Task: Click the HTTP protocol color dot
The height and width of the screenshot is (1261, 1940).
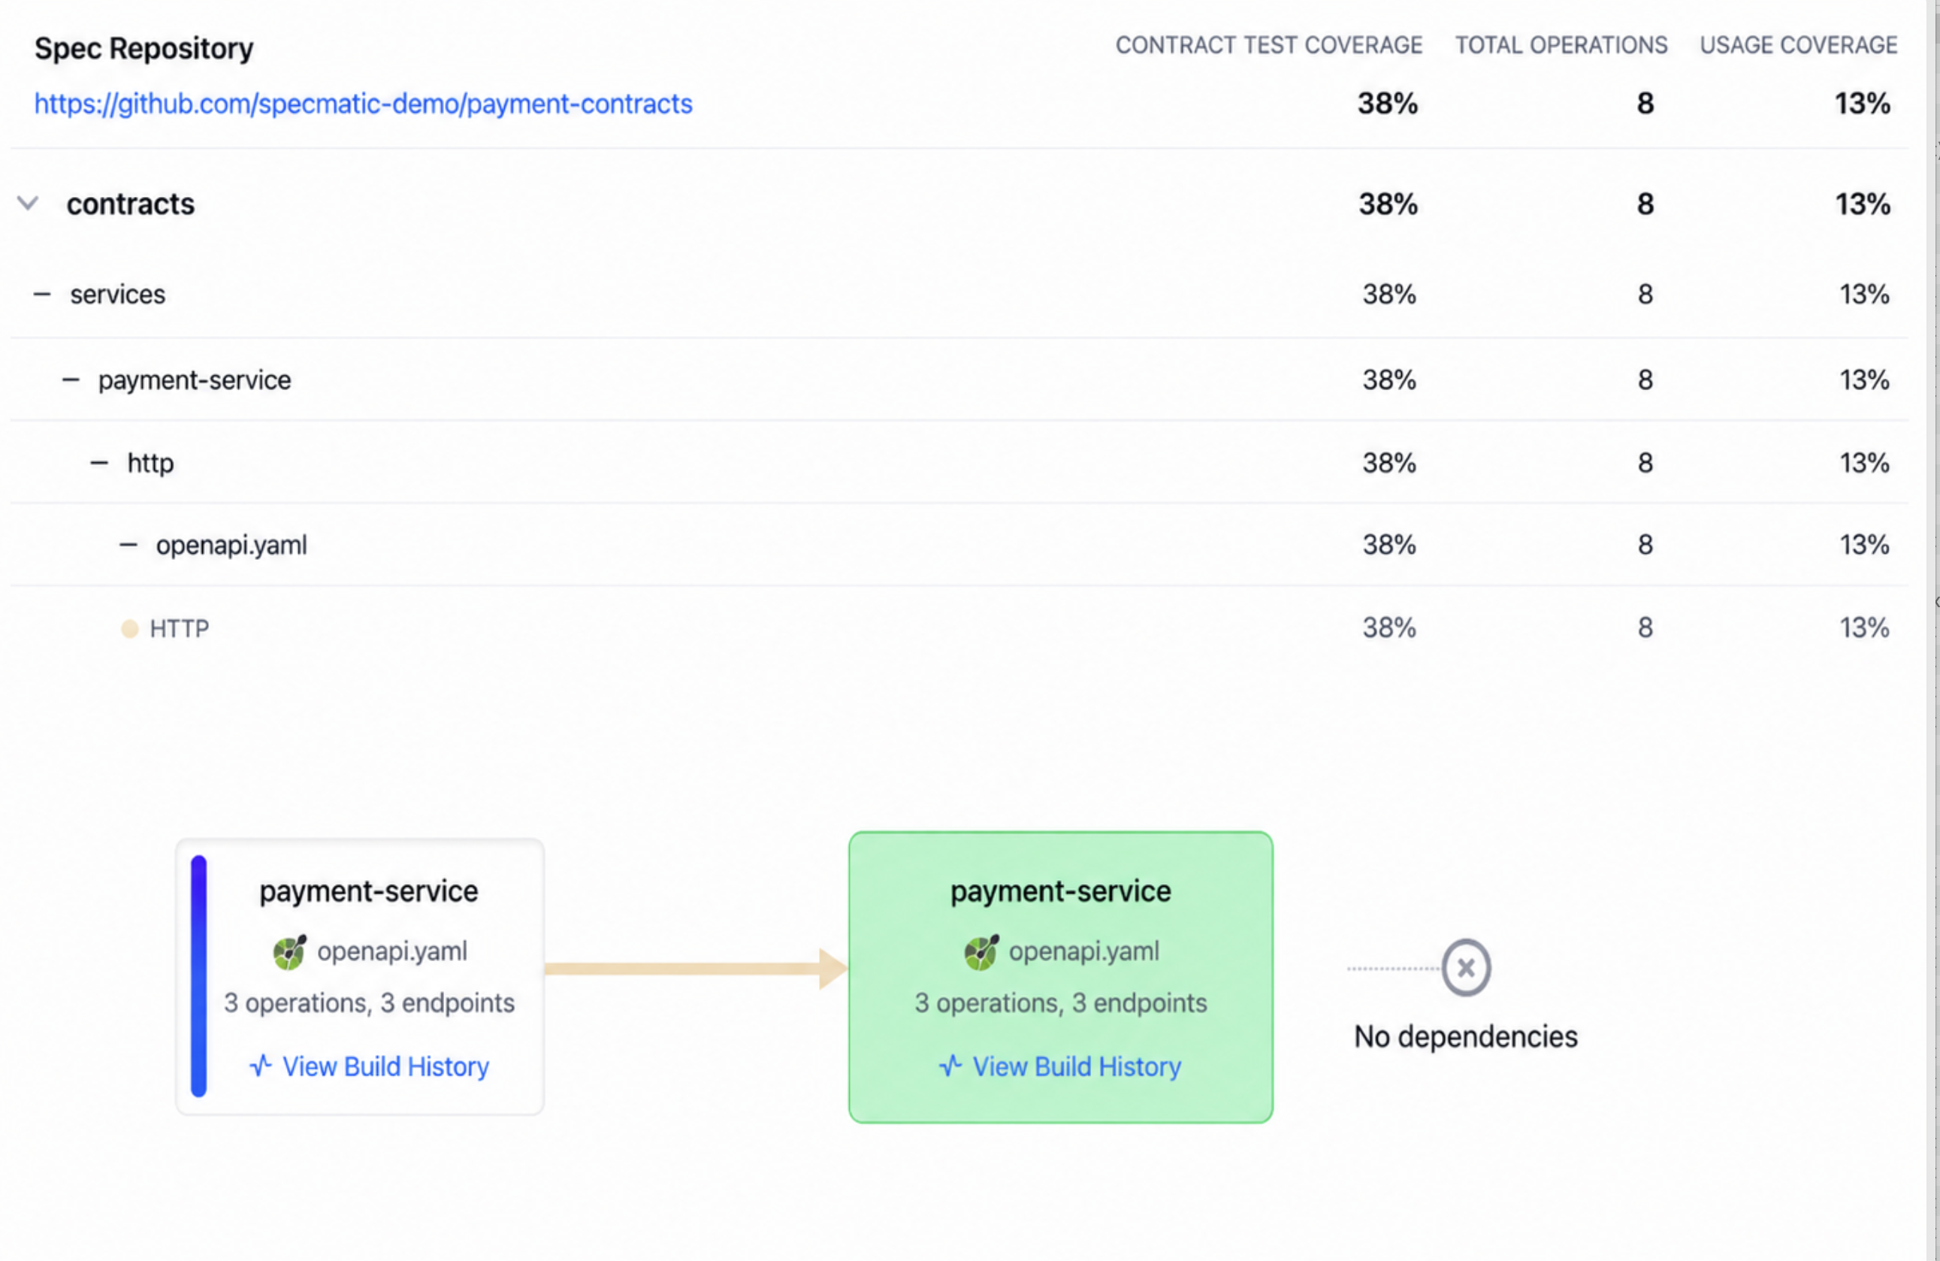Action: click(129, 628)
